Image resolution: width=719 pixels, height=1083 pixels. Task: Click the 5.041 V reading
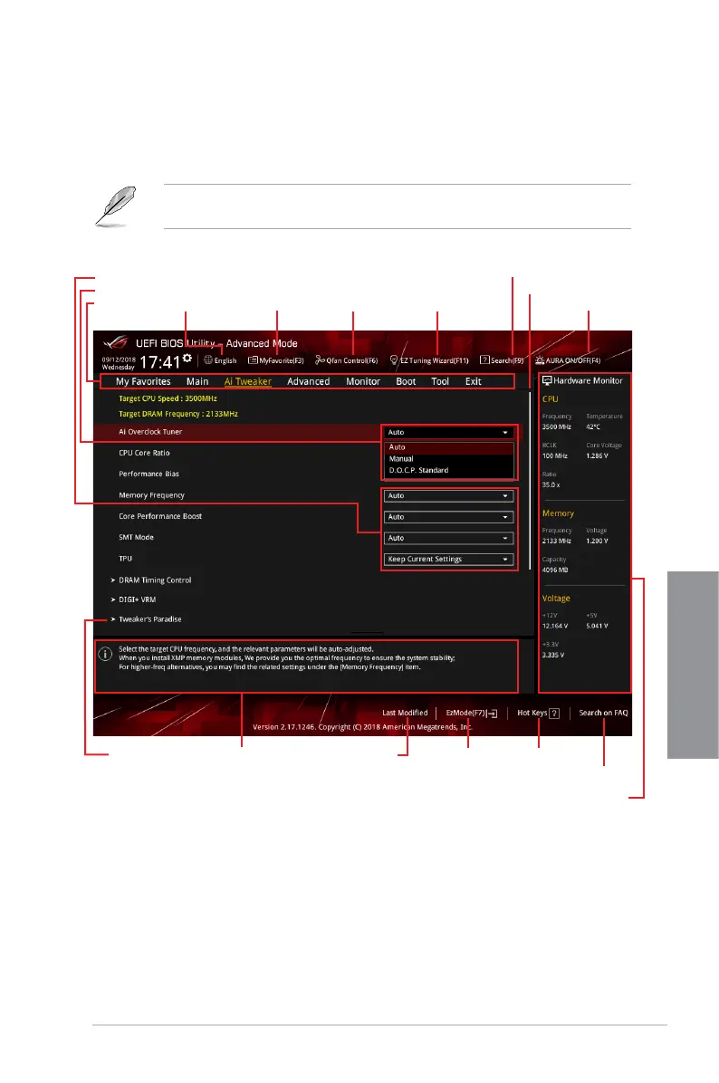pyautogui.click(x=598, y=626)
